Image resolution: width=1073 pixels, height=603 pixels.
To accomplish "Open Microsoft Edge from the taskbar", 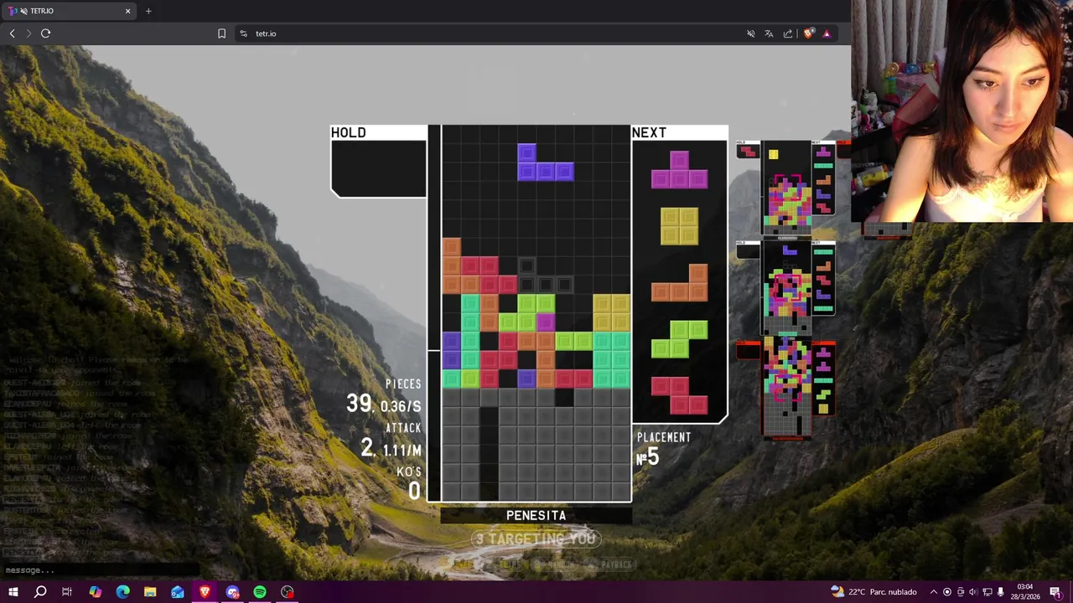I will [122, 592].
